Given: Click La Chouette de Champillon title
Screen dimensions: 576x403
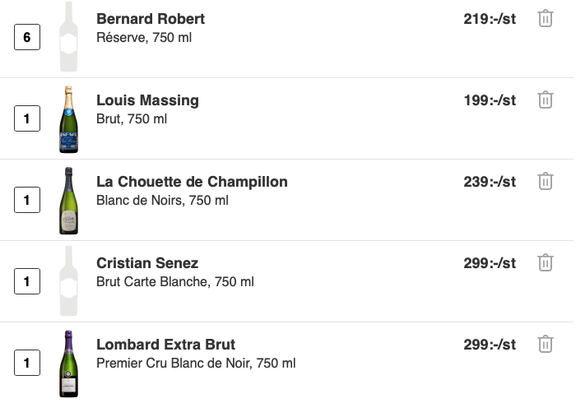Looking at the screenshot, I should pos(192,182).
